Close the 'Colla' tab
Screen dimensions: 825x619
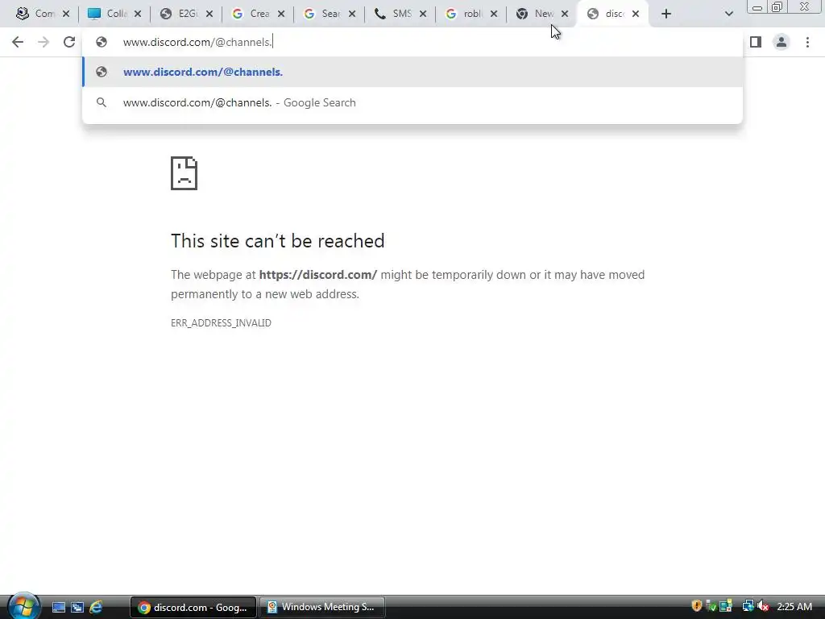coord(137,15)
